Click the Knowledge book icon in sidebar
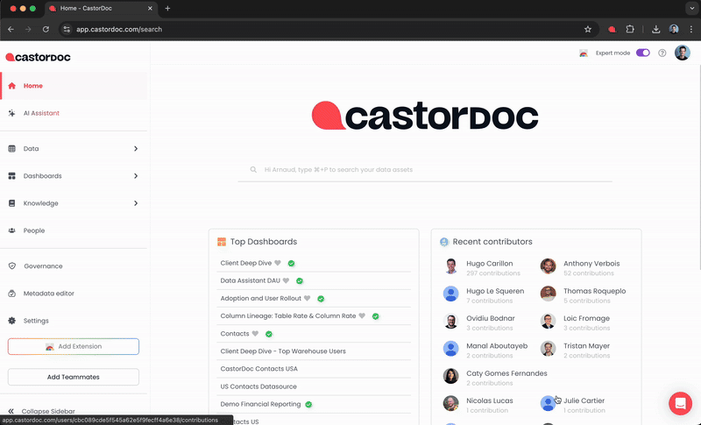This screenshot has height=425, width=701. click(x=12, y=203)
